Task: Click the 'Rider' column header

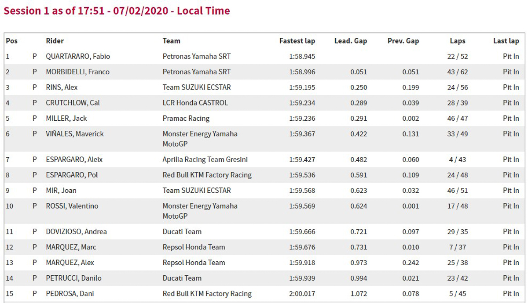Action: click(55, 41)
